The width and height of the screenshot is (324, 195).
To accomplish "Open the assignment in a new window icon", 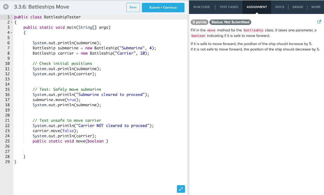I will pos(319,22).
